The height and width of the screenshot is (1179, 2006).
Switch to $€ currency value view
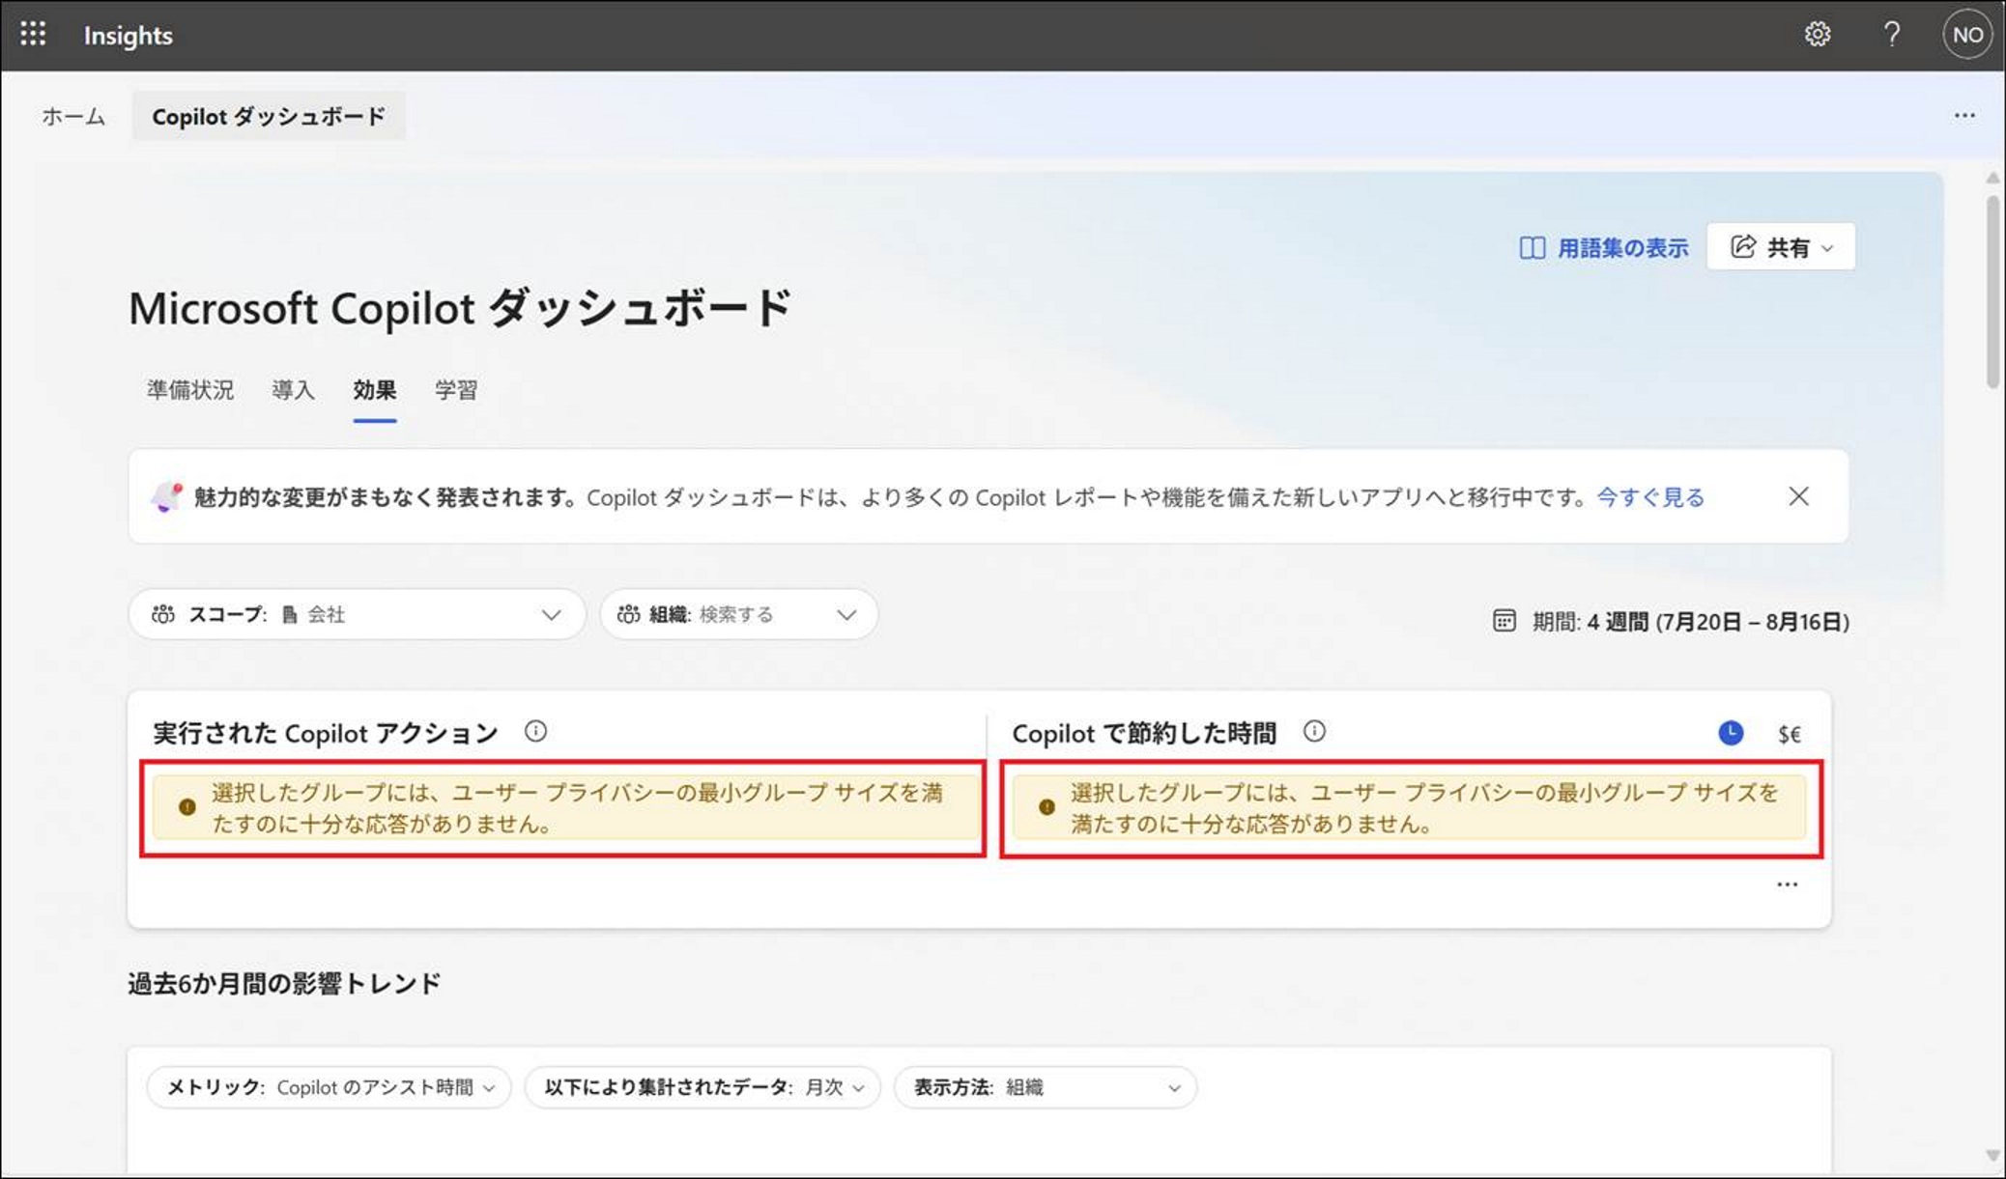[1789, 734]
